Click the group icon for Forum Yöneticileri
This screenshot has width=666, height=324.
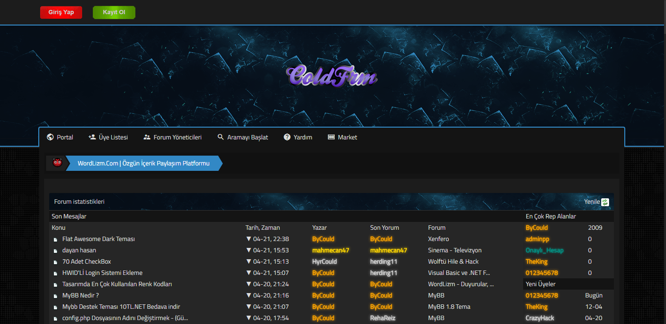pos(147,137)
